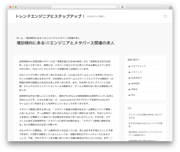Screen dimensions: 180x152
Task: Click the folder icon beside プログラミング
Action: tap(129, 66)
